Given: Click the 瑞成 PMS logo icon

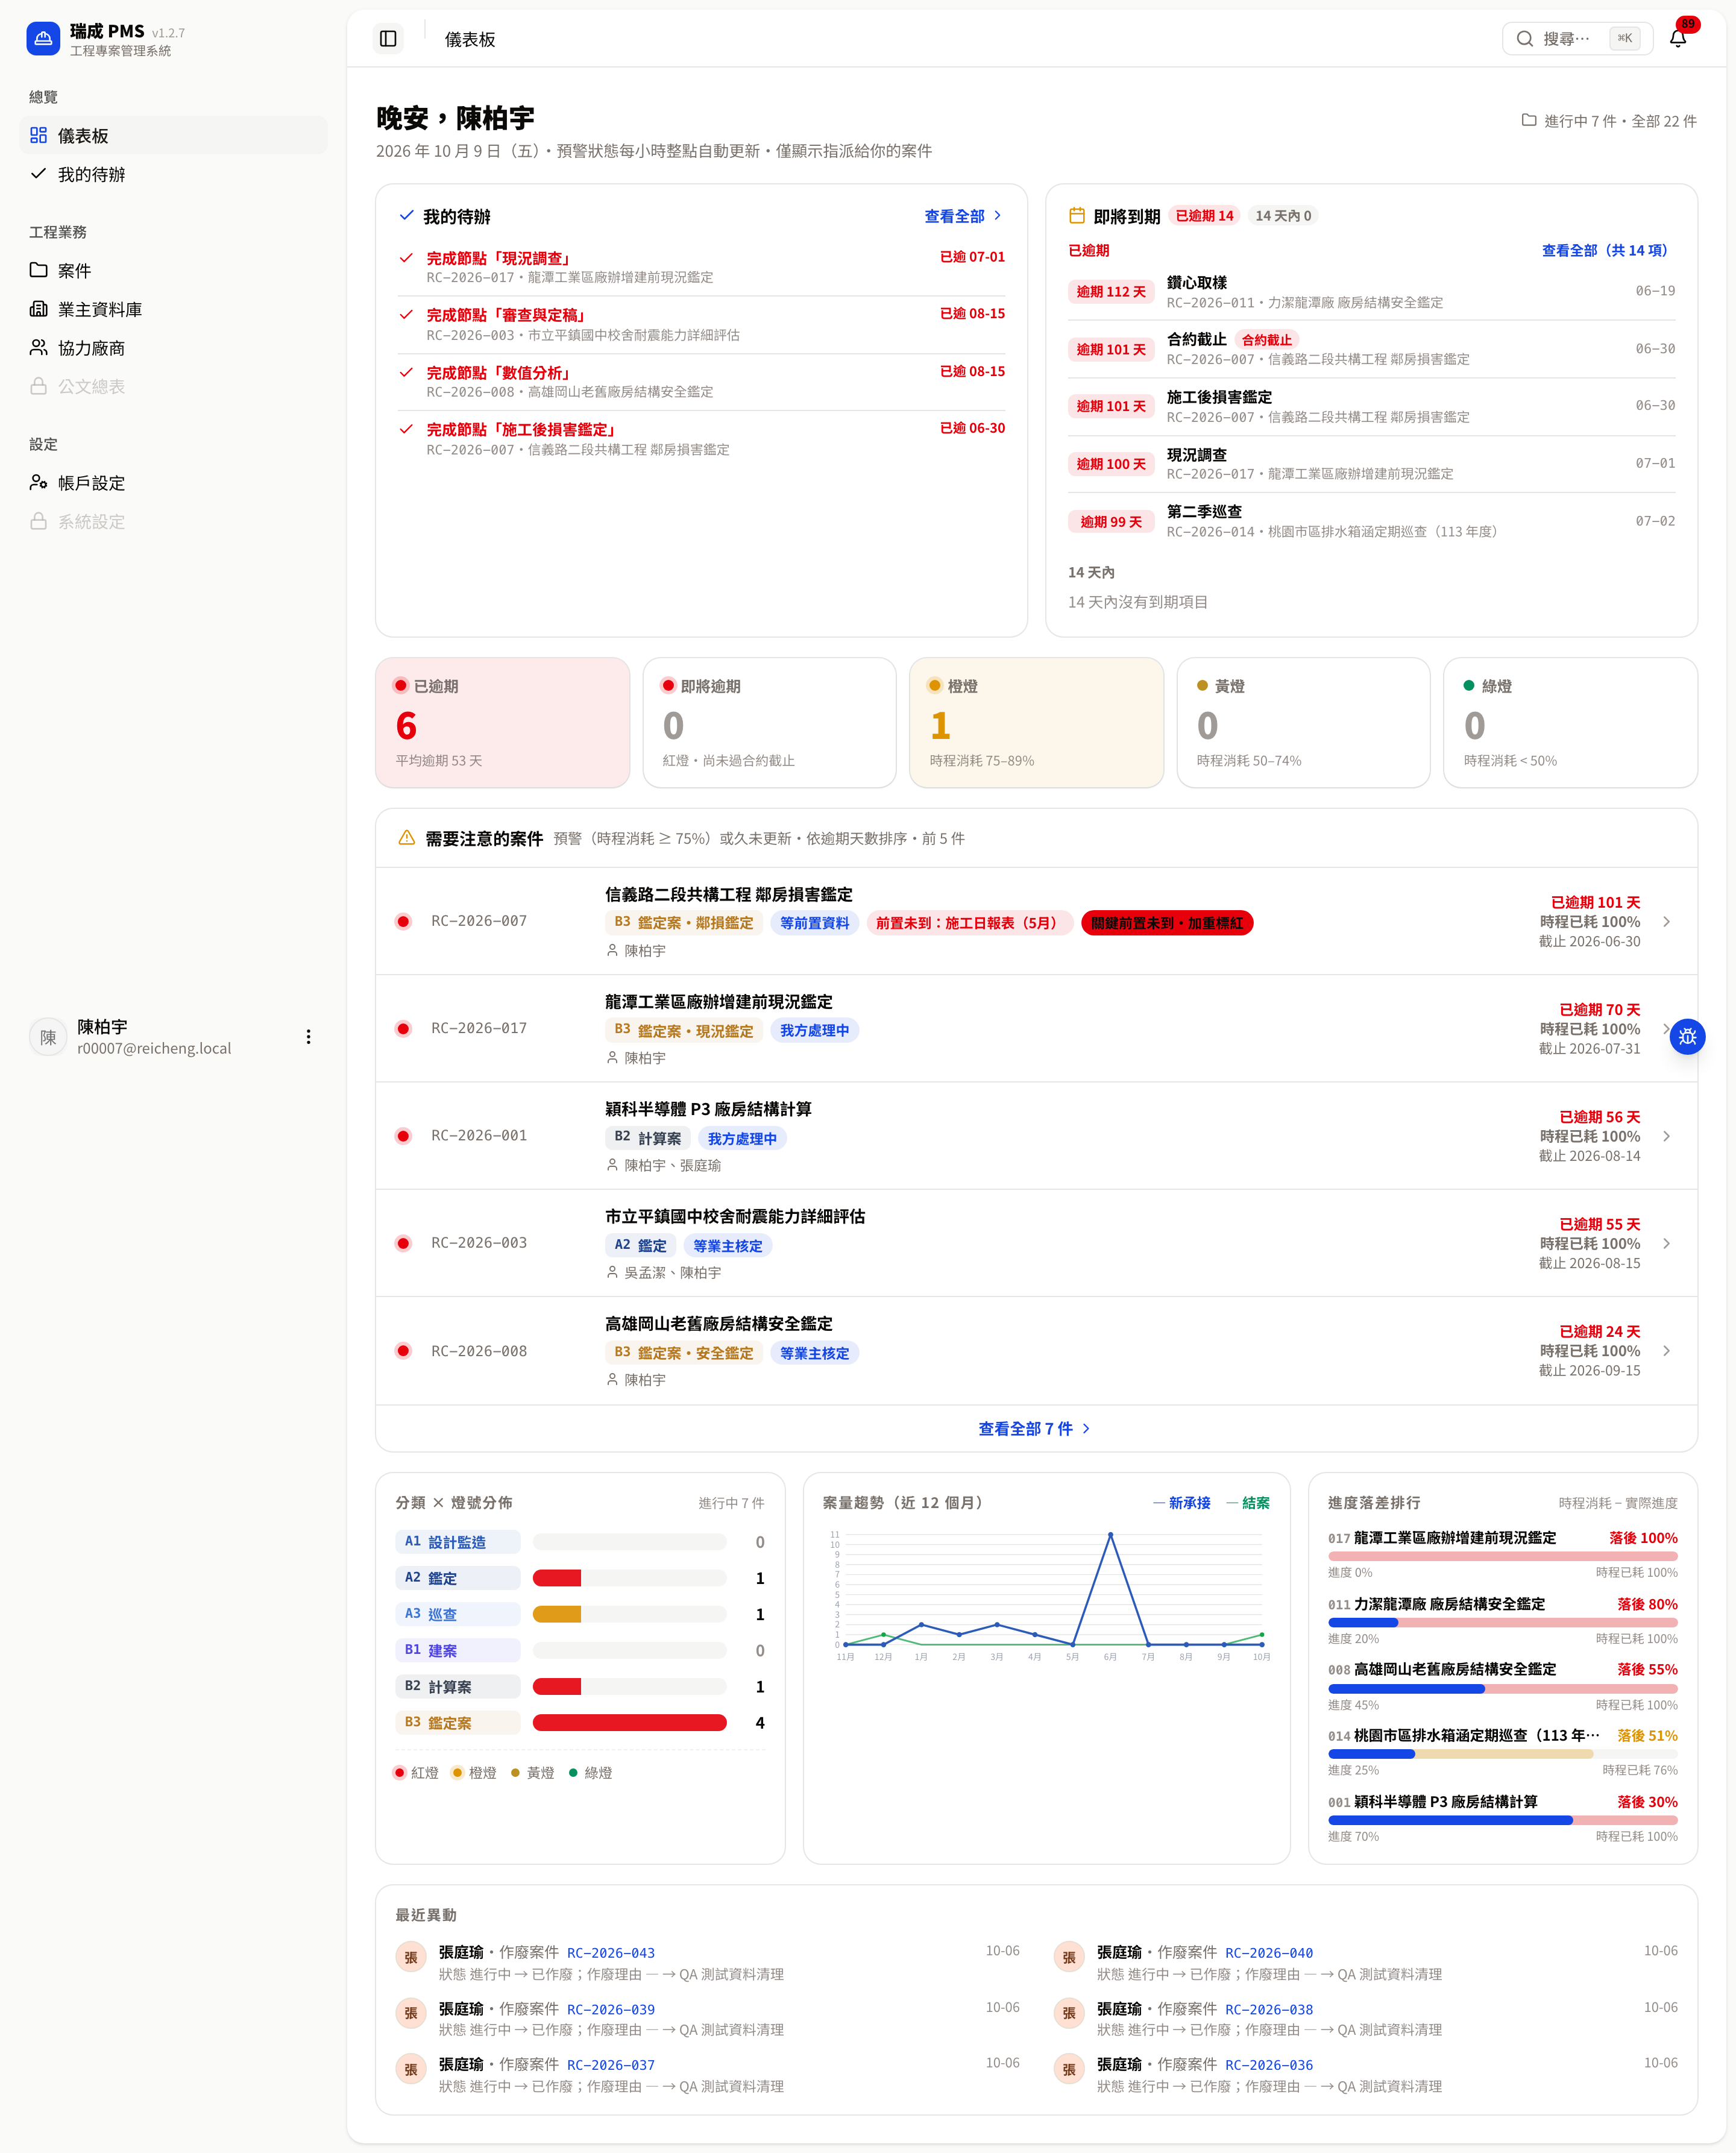Looking at the screenshot, I should [43, 39].
